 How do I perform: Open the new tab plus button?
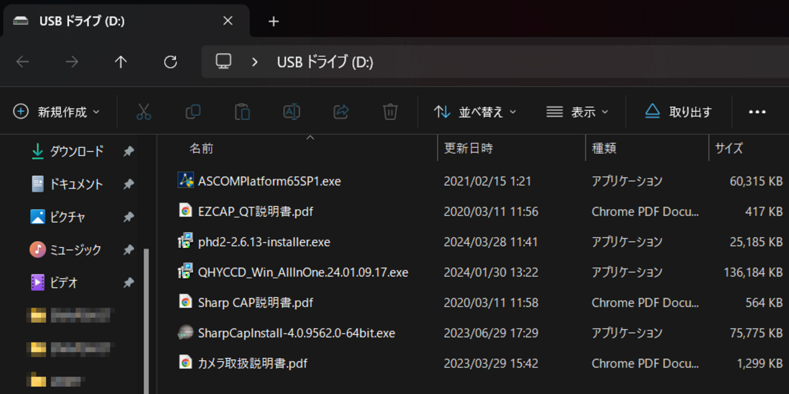pyautogui.click(x=274, y=21)
